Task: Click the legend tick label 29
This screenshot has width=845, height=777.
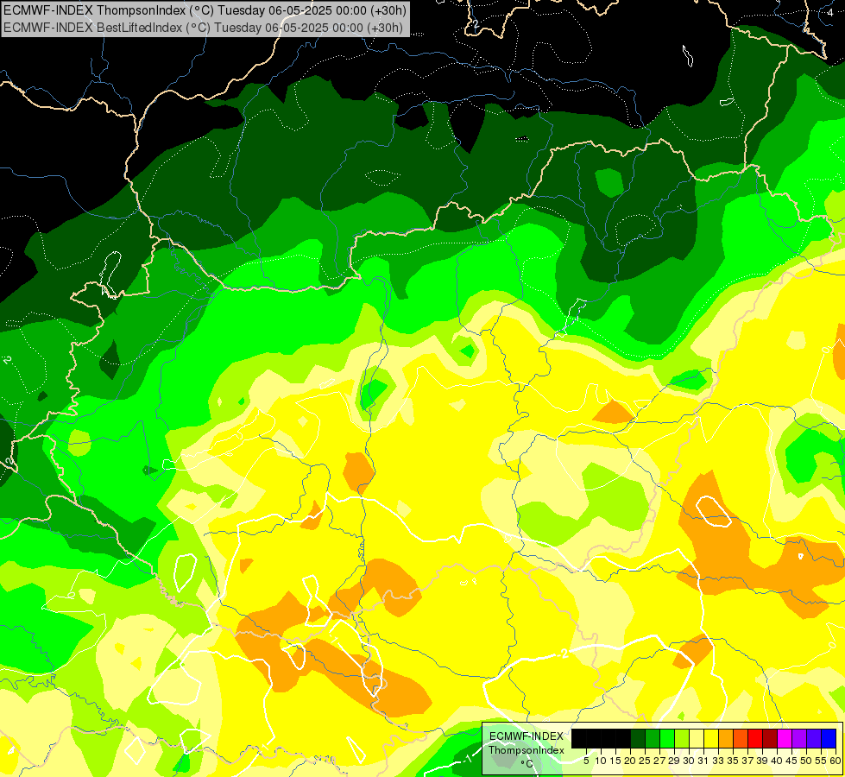Action: tap(674, 761)
